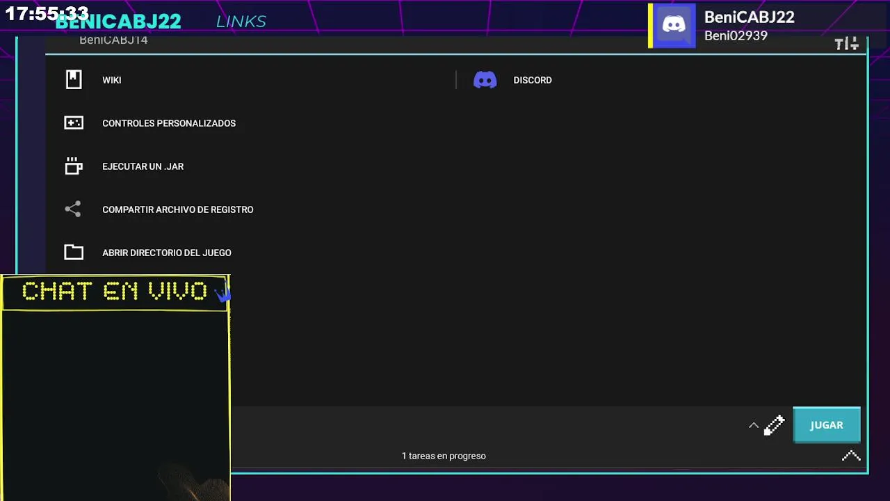
Task: Open the DISCORD link entry
Action: (x=533, y=80)
